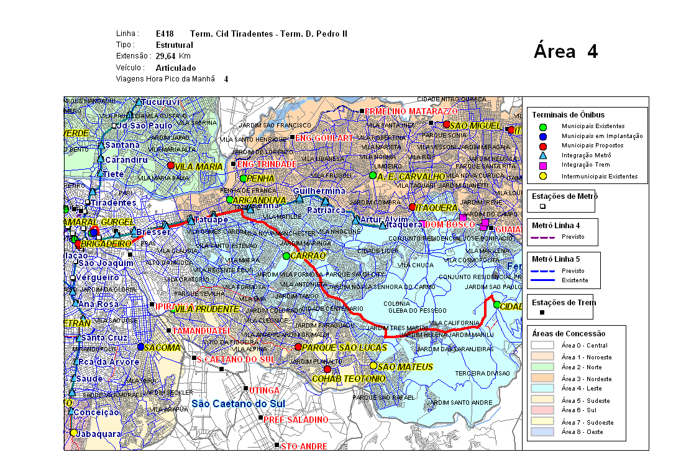Select the red dot at PARQUE SÃO LUCAS
This screenshot has width=681, height=470.
[298, 347]
